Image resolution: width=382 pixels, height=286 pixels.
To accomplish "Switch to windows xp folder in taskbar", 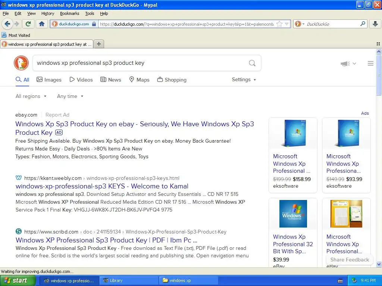I will (188, 281).
